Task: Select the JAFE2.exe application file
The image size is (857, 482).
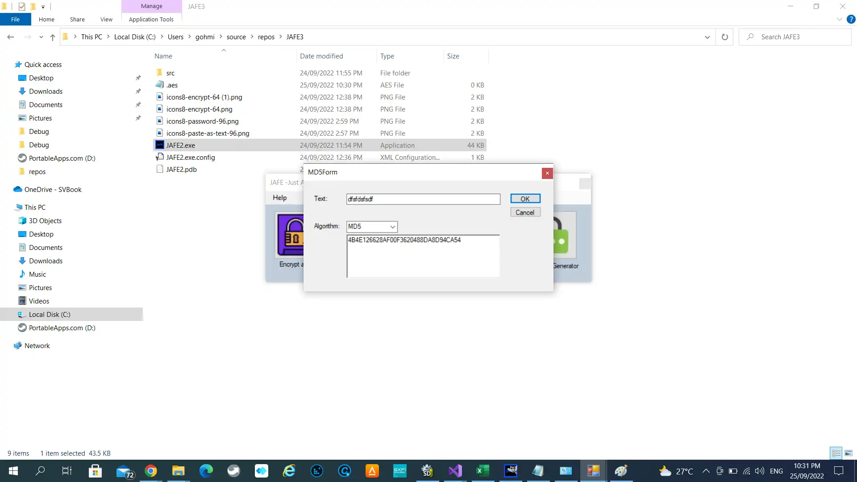Action: [180, 145]
